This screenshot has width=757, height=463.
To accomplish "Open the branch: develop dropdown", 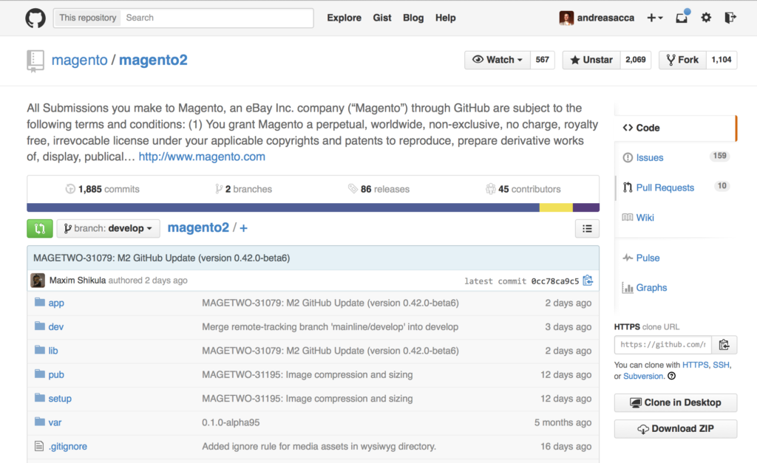I will click(108, 228).
